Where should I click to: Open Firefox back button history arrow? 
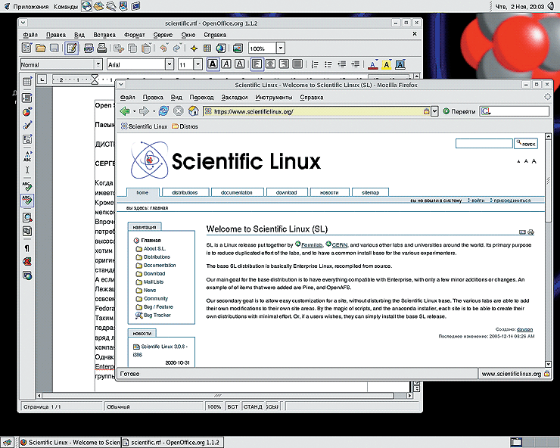(134, 111)
